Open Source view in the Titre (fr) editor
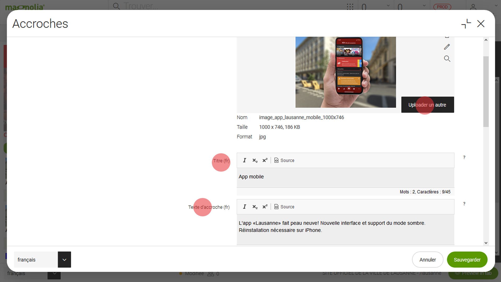Image resolution: width=501 pixels, height=282 pixels. click(284, 160)
